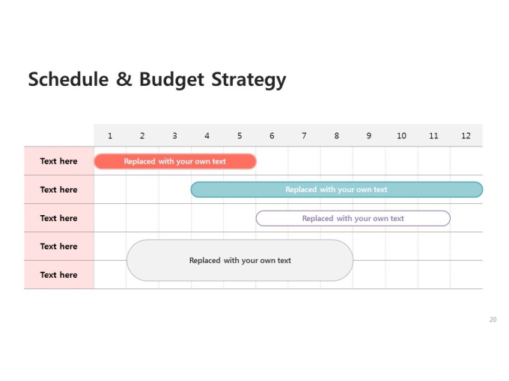Viewport: 509px width, 381px height.
Task: Select the Schedule & Budget Strategy title
Action: (x=157, y=79)
